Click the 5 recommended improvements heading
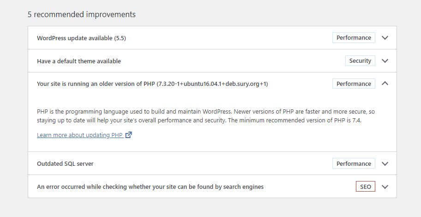 [x=82, y=14]
